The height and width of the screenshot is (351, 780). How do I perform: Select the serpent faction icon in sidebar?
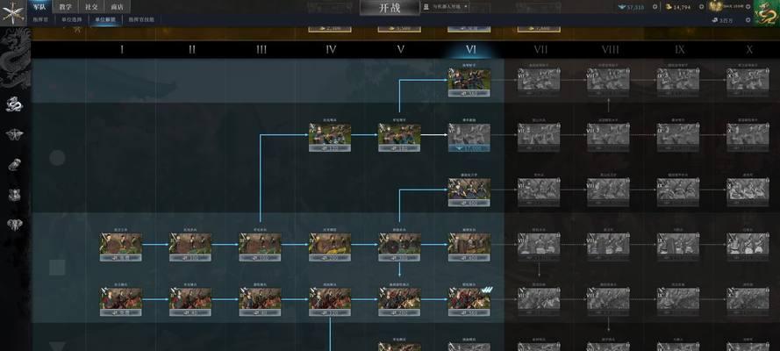tap(15, 105)
